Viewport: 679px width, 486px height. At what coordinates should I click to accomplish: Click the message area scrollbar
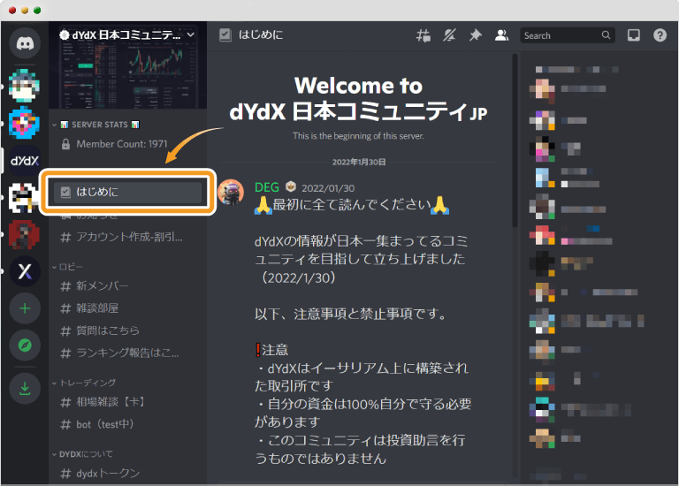click(x=515, y=140)
